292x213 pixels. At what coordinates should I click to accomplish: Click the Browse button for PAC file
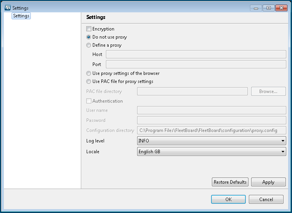point(268,91)
